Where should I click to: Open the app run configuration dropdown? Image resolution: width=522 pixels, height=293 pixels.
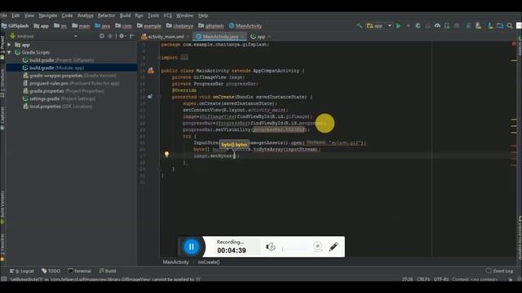pyautogui.click(x=379, y=25)
